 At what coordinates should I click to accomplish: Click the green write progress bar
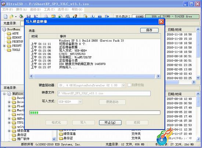click(95, 113)
